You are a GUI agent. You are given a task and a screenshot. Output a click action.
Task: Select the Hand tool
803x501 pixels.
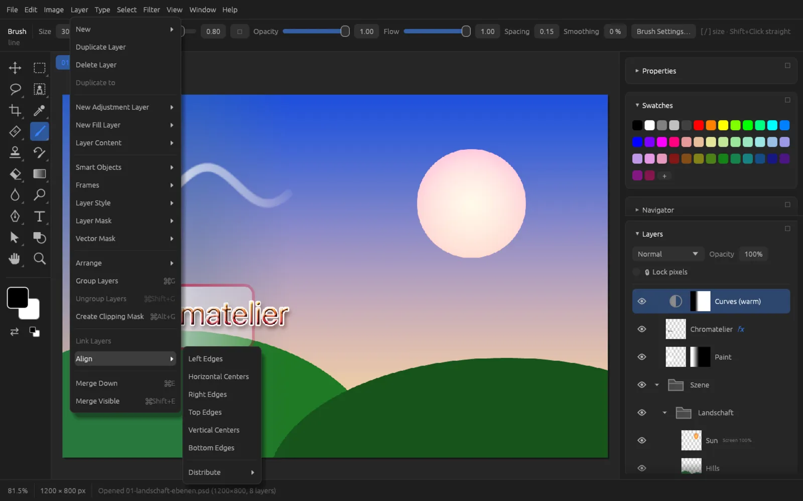click(15, 259)
